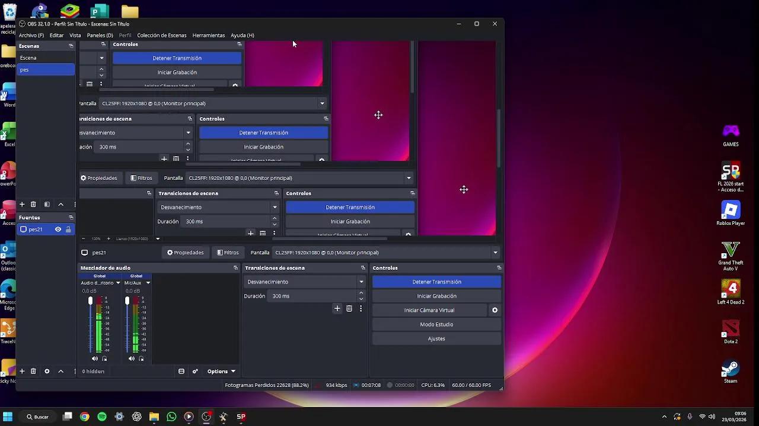Screen dimensions: 759x426
Task: Undock the Mezclador de audio panel
Action: pos(235,268)
